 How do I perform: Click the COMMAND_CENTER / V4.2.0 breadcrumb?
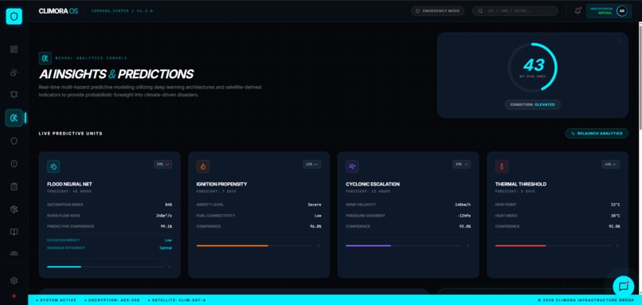(x=122, y=11)
